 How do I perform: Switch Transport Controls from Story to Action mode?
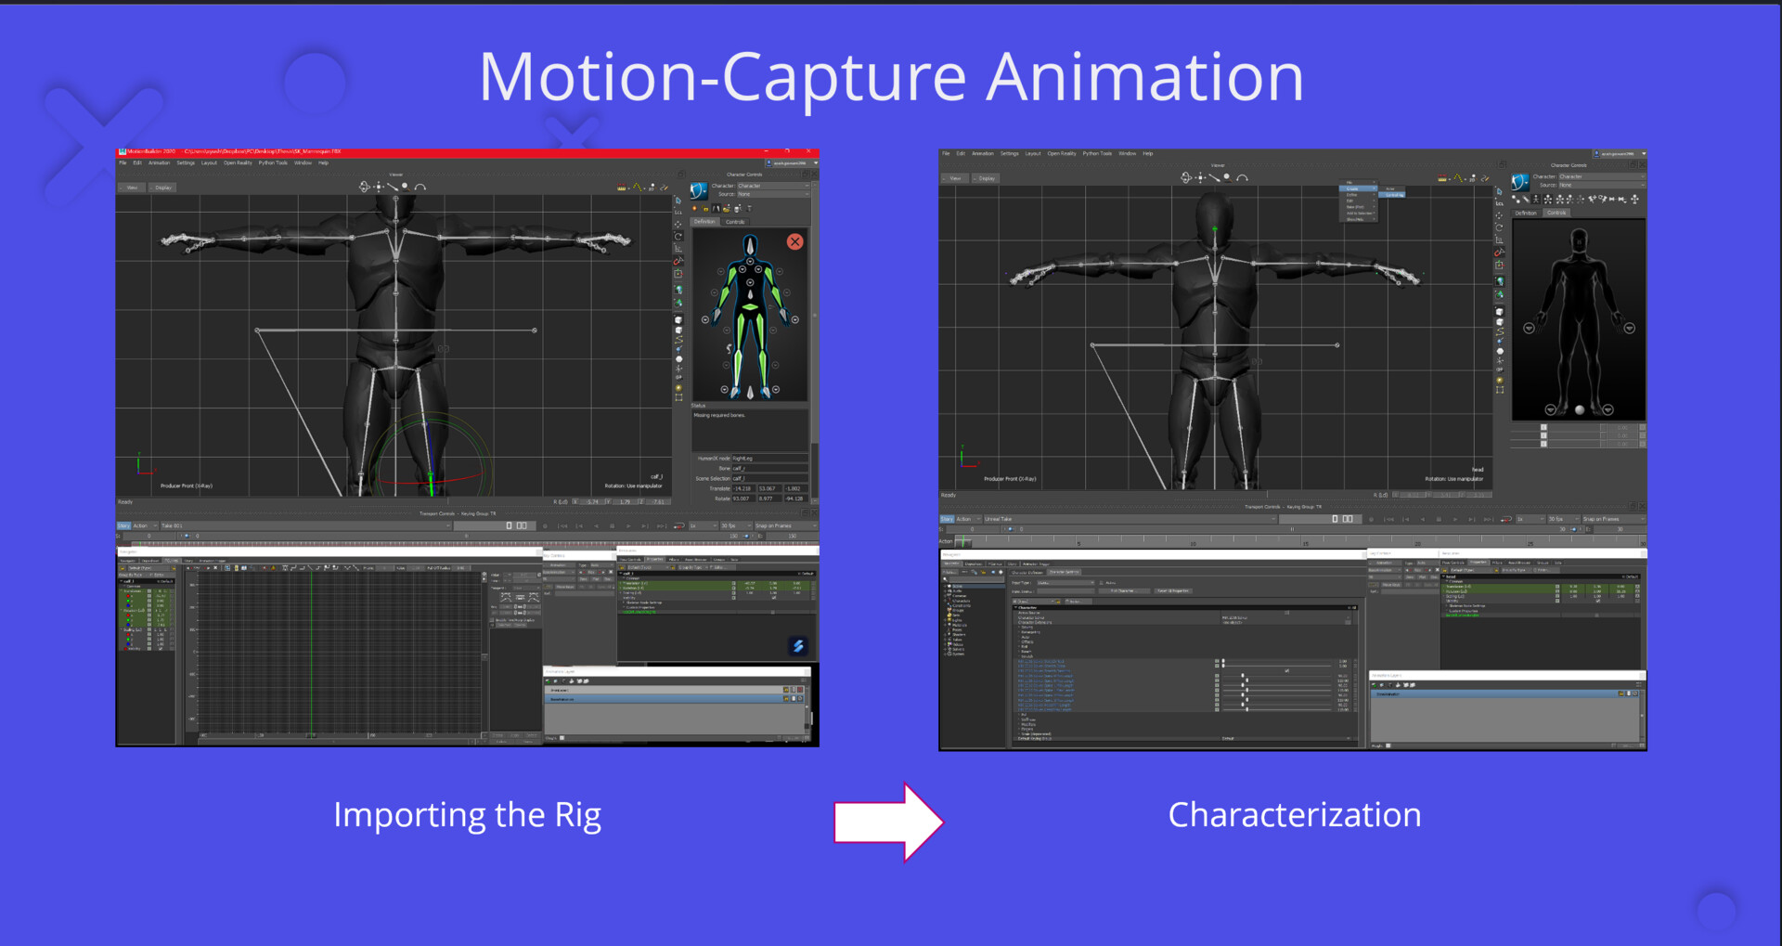point(141,525)
